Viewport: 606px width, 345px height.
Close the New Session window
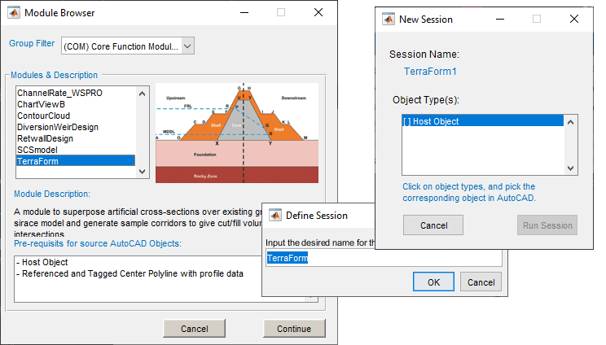575,19
